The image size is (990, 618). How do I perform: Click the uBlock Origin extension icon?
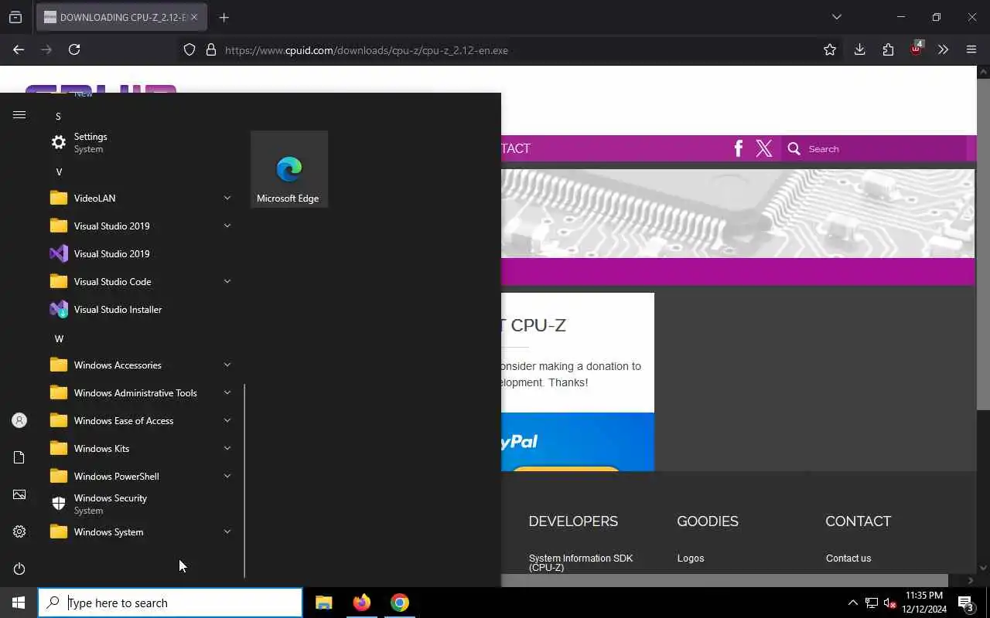coord(917,49)
